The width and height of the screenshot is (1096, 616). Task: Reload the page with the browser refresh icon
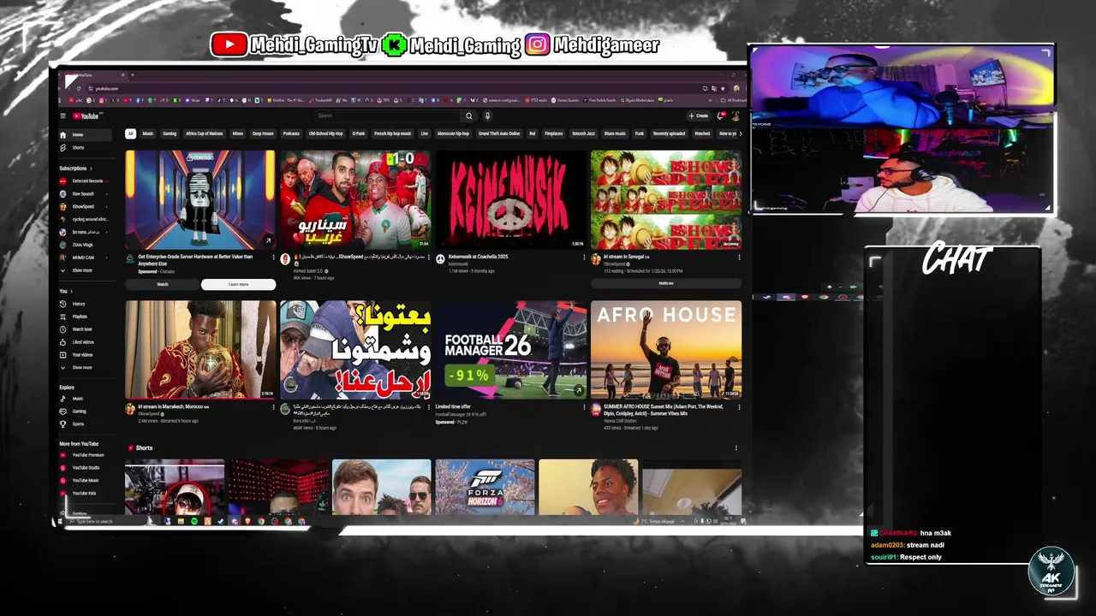[x=79, y=88]
